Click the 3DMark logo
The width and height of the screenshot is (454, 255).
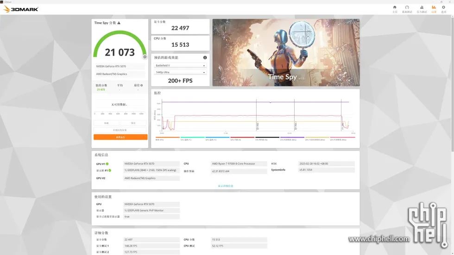tap(21, 9)
